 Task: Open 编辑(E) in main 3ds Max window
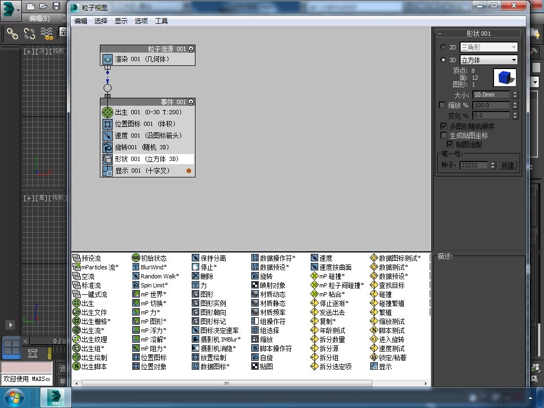coord(39,19)
